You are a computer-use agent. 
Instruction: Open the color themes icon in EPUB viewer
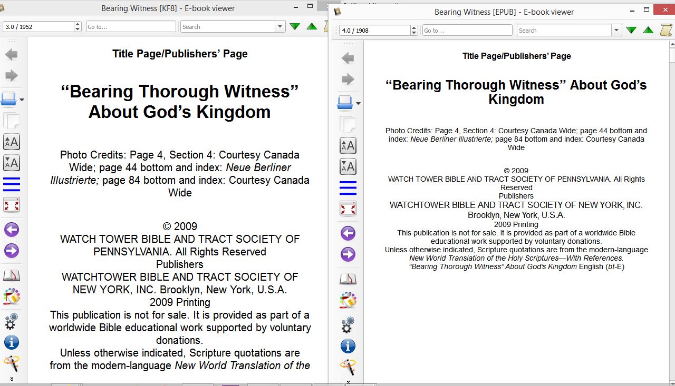[348, 300]
